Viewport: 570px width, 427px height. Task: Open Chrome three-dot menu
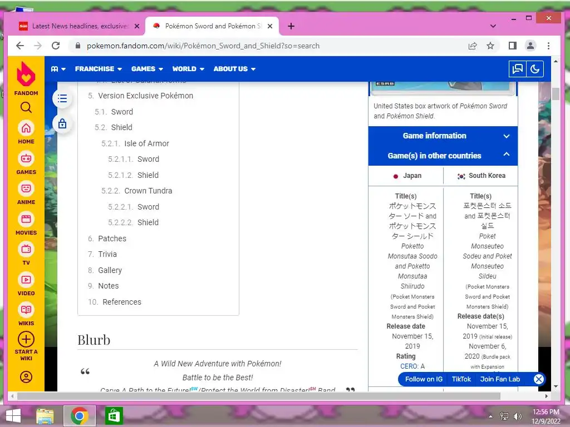(x=548, y=46)
